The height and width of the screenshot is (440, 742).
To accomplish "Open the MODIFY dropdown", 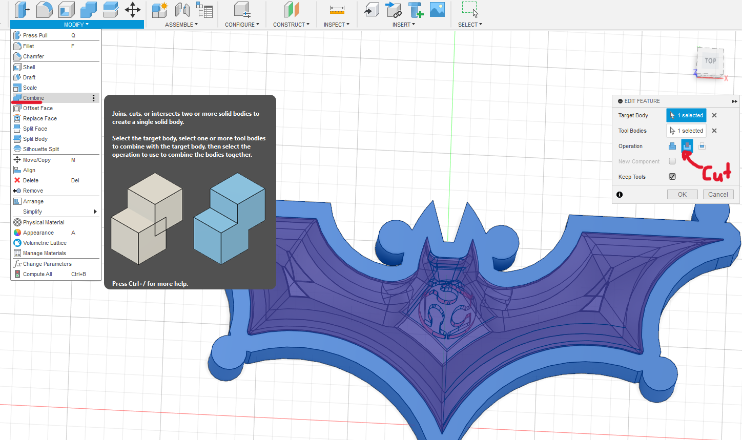I will (77, 25).
